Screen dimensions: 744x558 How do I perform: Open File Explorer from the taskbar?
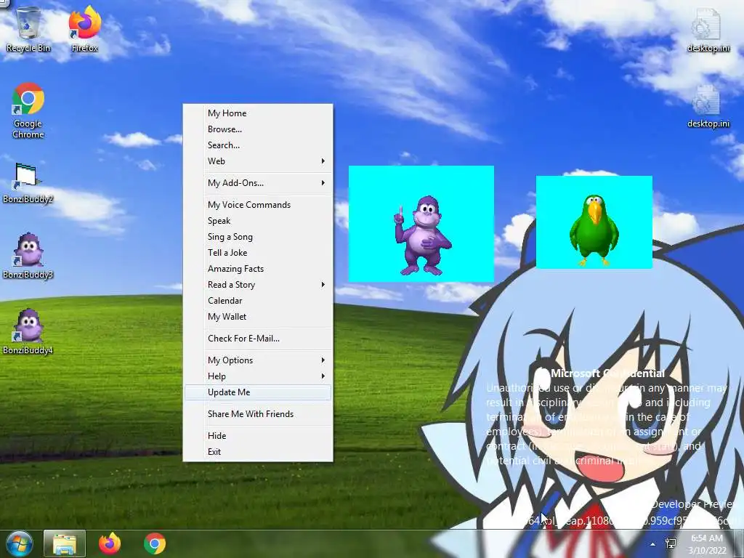coord(65,543)
